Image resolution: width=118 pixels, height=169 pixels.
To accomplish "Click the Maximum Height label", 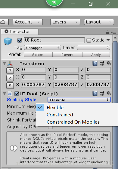I will (21, 113).
